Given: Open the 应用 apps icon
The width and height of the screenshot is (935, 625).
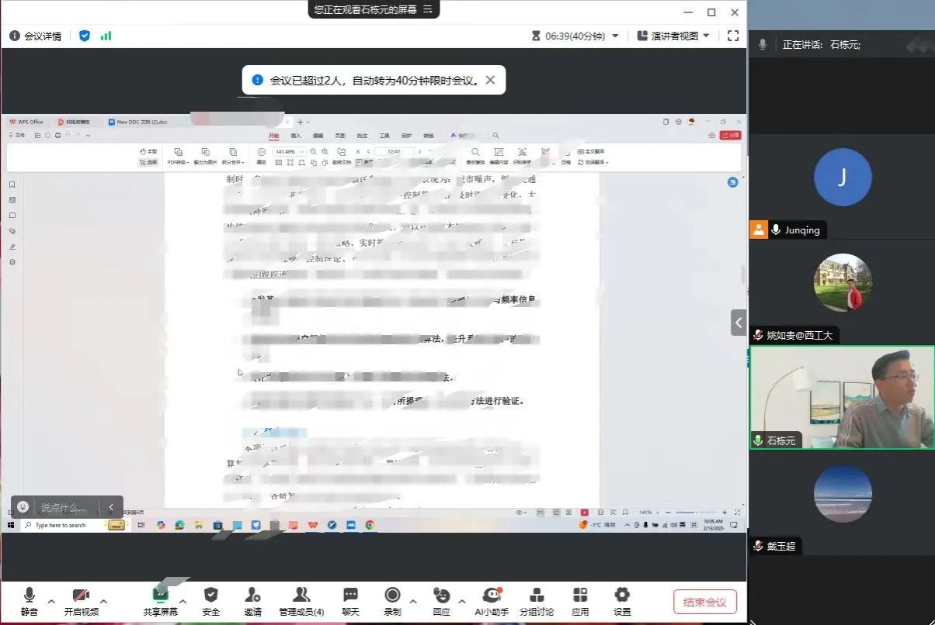Looking at the screenshot, I should (580, 596).
